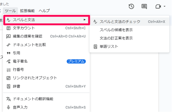Click the 電子署名 signature icon
172x112 pixels.
[x=9, y=61]
